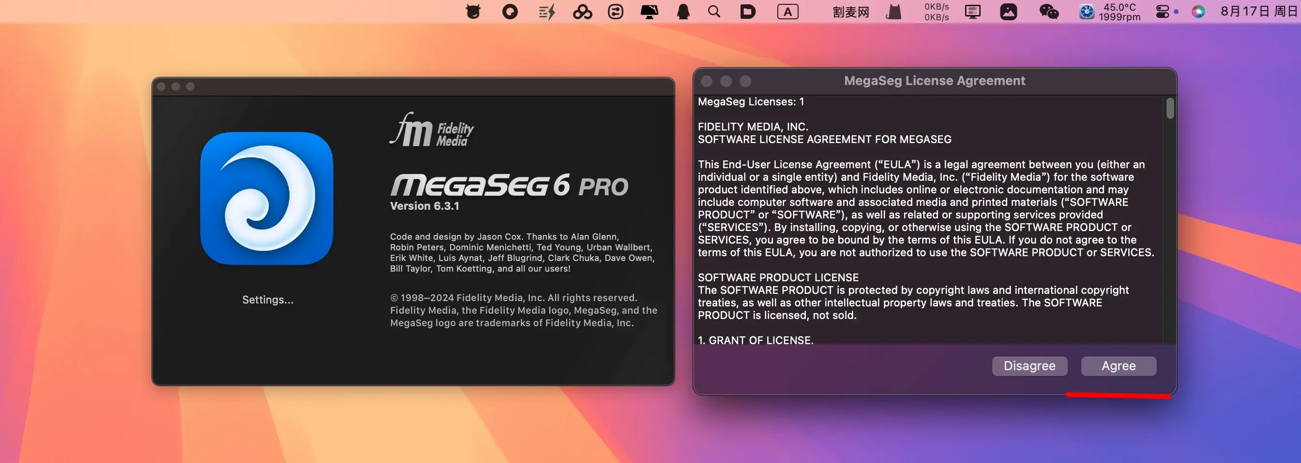The image size is (1301, 463).
Task: Click the 割麦网 menu bar item
Action: click(x=850, y=12)
